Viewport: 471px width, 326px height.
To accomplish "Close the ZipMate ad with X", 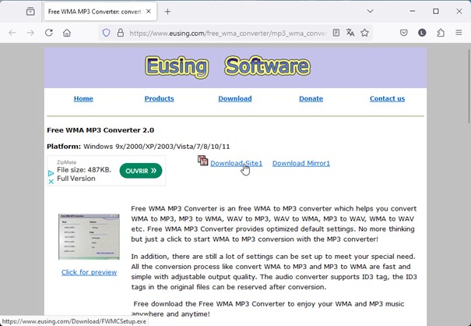I will (51, 182).
